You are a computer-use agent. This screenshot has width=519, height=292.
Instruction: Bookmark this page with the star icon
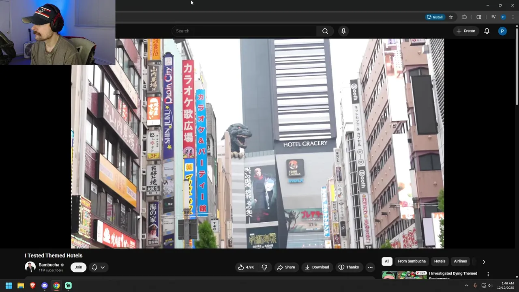[451, 17]
